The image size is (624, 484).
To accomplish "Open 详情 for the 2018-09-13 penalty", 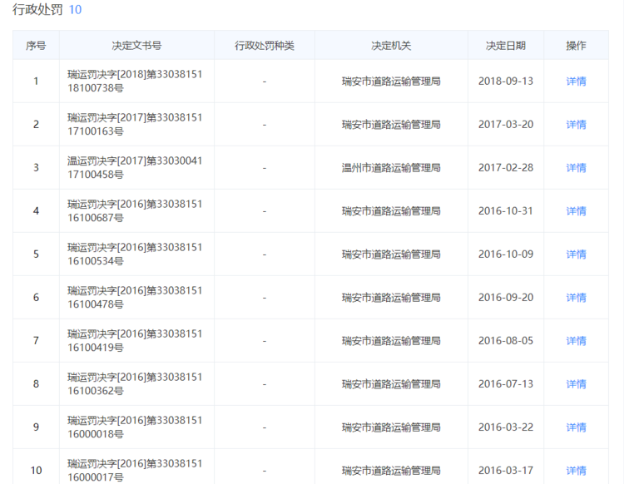I will (x=576, y=81).
